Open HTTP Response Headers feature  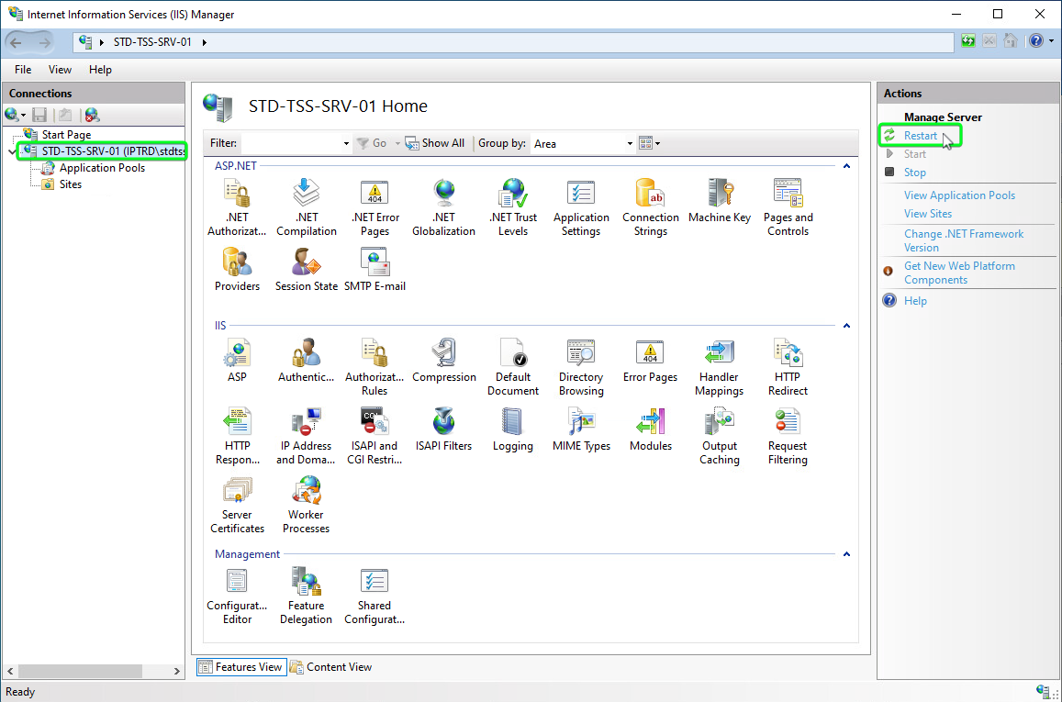tap(237, 436)
